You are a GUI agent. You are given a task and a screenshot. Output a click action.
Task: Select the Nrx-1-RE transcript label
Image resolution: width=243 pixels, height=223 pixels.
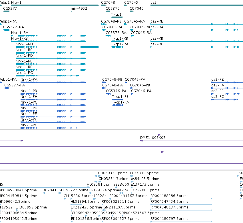(24, 61)
